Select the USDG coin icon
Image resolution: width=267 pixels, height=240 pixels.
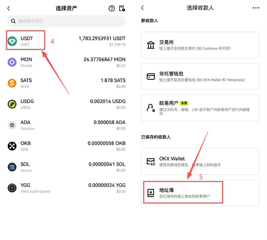(x=12, y=104)
